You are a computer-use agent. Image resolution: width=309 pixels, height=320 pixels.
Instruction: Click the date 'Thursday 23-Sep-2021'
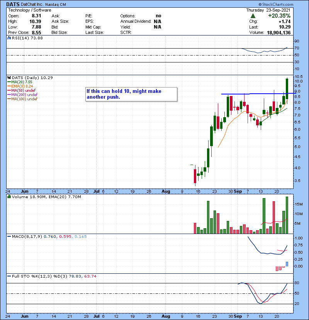(x=268, y=10)
